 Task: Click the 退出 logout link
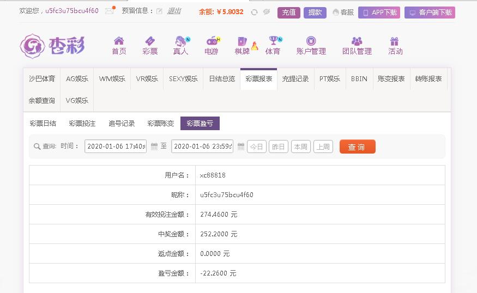[x=174, y=11]
